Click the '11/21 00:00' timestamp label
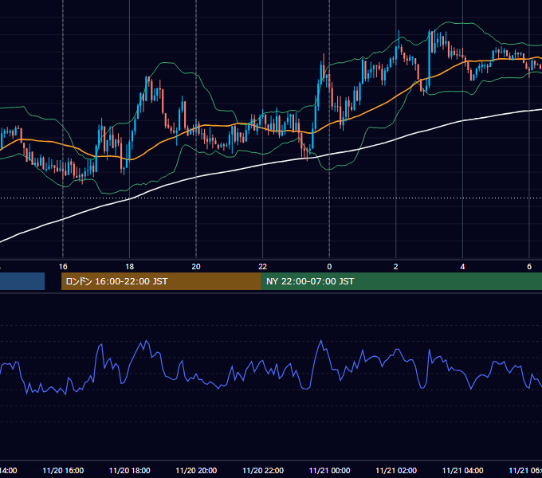 click(329, 470)
